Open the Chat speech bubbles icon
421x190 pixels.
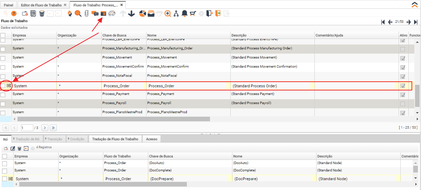[95, 14]
